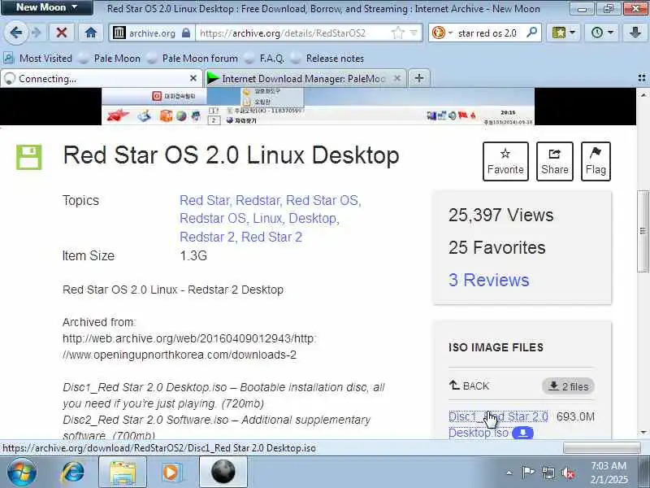
Task: Click the New Moon globe taskbar icon
Action: (x=223, y=473)
